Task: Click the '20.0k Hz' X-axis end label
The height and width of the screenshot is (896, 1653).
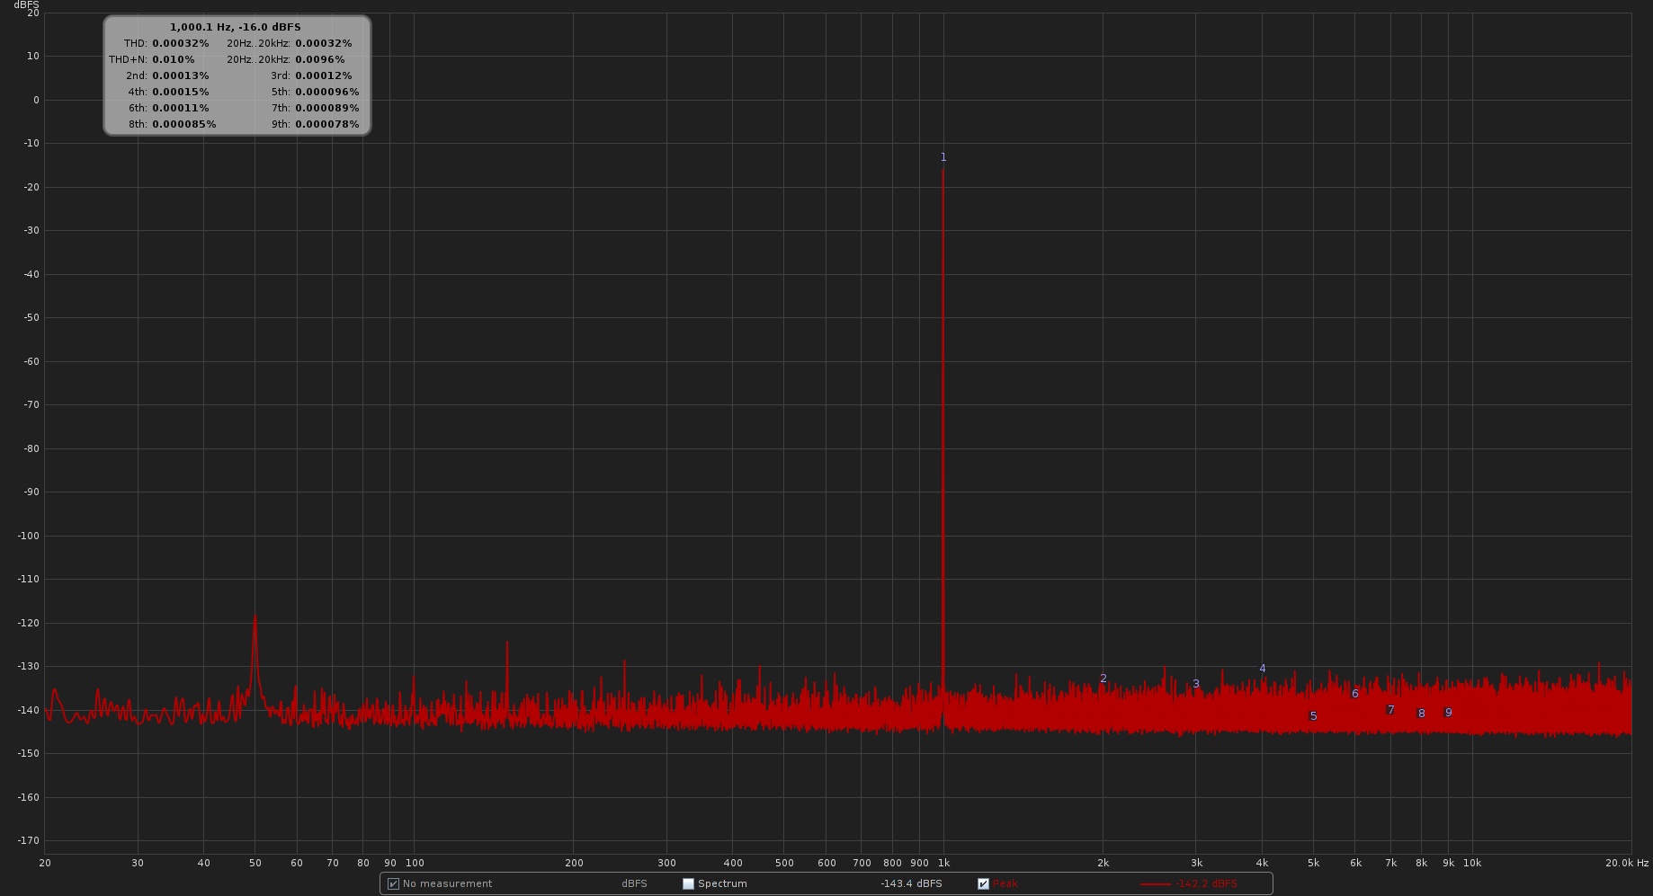Action: tap(1627, 863)
